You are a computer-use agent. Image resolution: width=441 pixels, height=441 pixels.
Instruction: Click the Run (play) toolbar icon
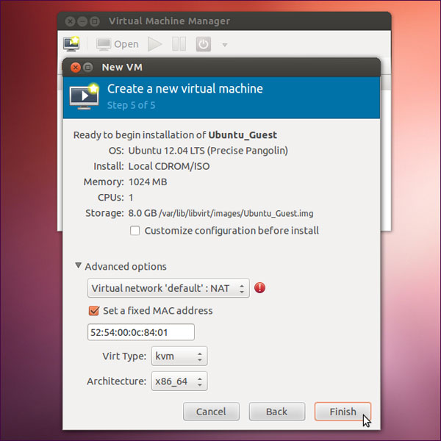click(154, 44)
